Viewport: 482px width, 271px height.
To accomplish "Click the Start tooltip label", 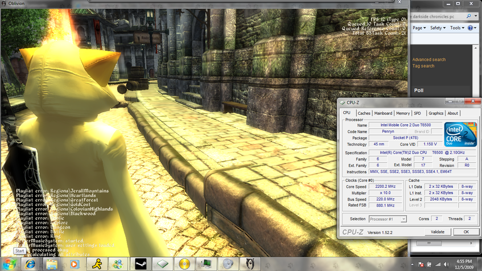I will tap(20, 251).
